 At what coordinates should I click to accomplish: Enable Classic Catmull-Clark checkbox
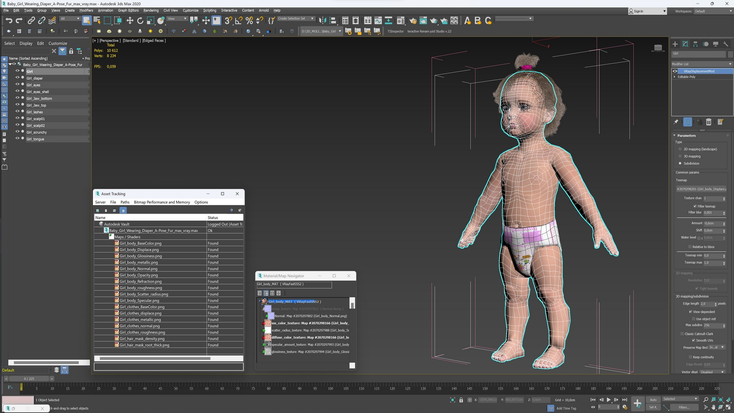[682, 334]
